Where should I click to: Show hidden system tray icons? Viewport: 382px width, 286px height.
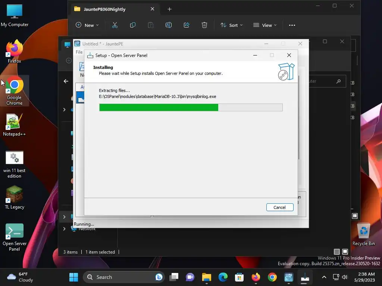click(324, 277)
